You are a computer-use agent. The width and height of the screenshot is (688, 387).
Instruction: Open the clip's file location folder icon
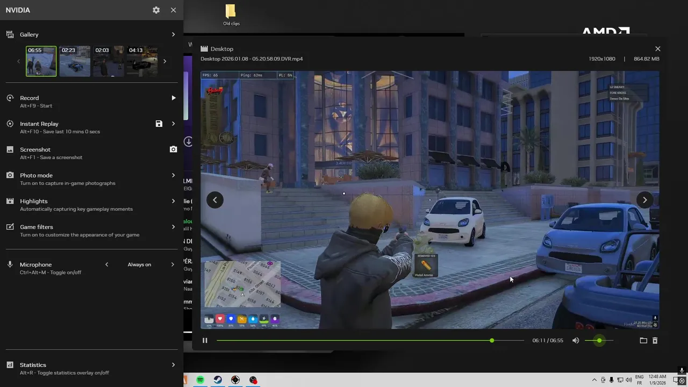643,340
